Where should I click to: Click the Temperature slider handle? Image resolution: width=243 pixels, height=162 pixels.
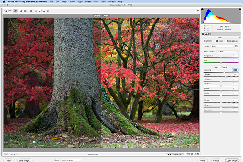(221, 58)
